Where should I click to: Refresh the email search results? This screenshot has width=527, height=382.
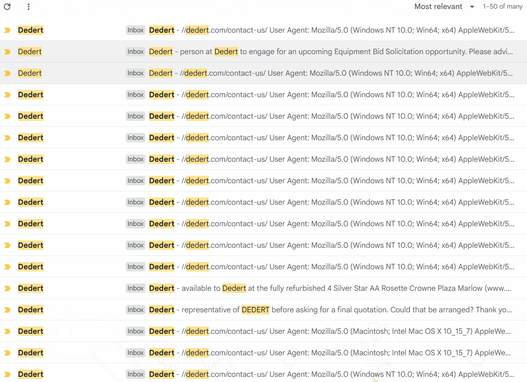coord(7,6)
